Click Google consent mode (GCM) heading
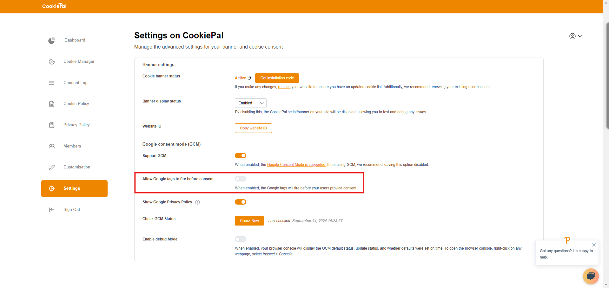Image resolution: width=609 pixels, height=288 pixels. click(x=171, y=144)
